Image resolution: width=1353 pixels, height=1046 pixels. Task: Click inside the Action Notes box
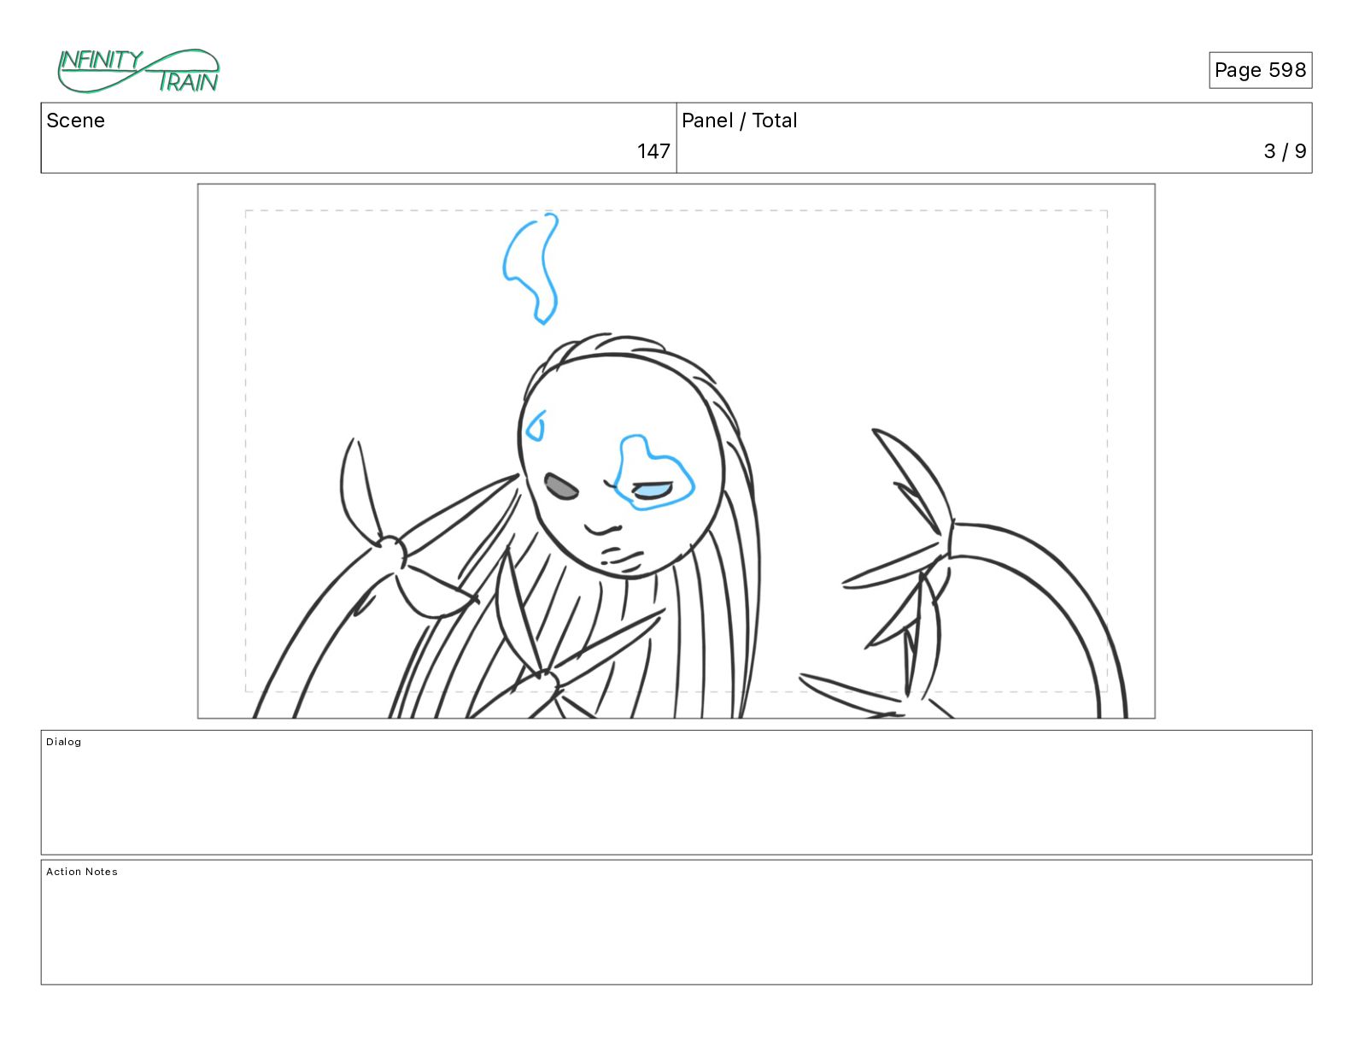coord(676,922)
